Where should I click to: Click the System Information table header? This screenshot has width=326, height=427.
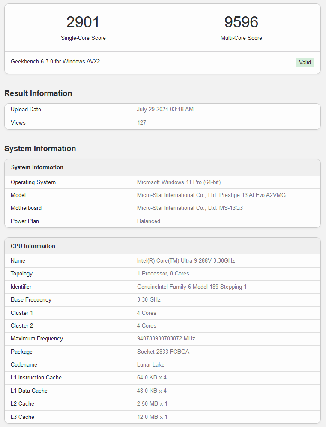(37, 167)
